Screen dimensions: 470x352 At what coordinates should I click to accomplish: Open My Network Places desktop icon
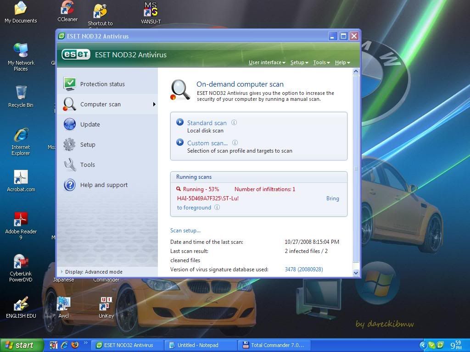point(21,57)
